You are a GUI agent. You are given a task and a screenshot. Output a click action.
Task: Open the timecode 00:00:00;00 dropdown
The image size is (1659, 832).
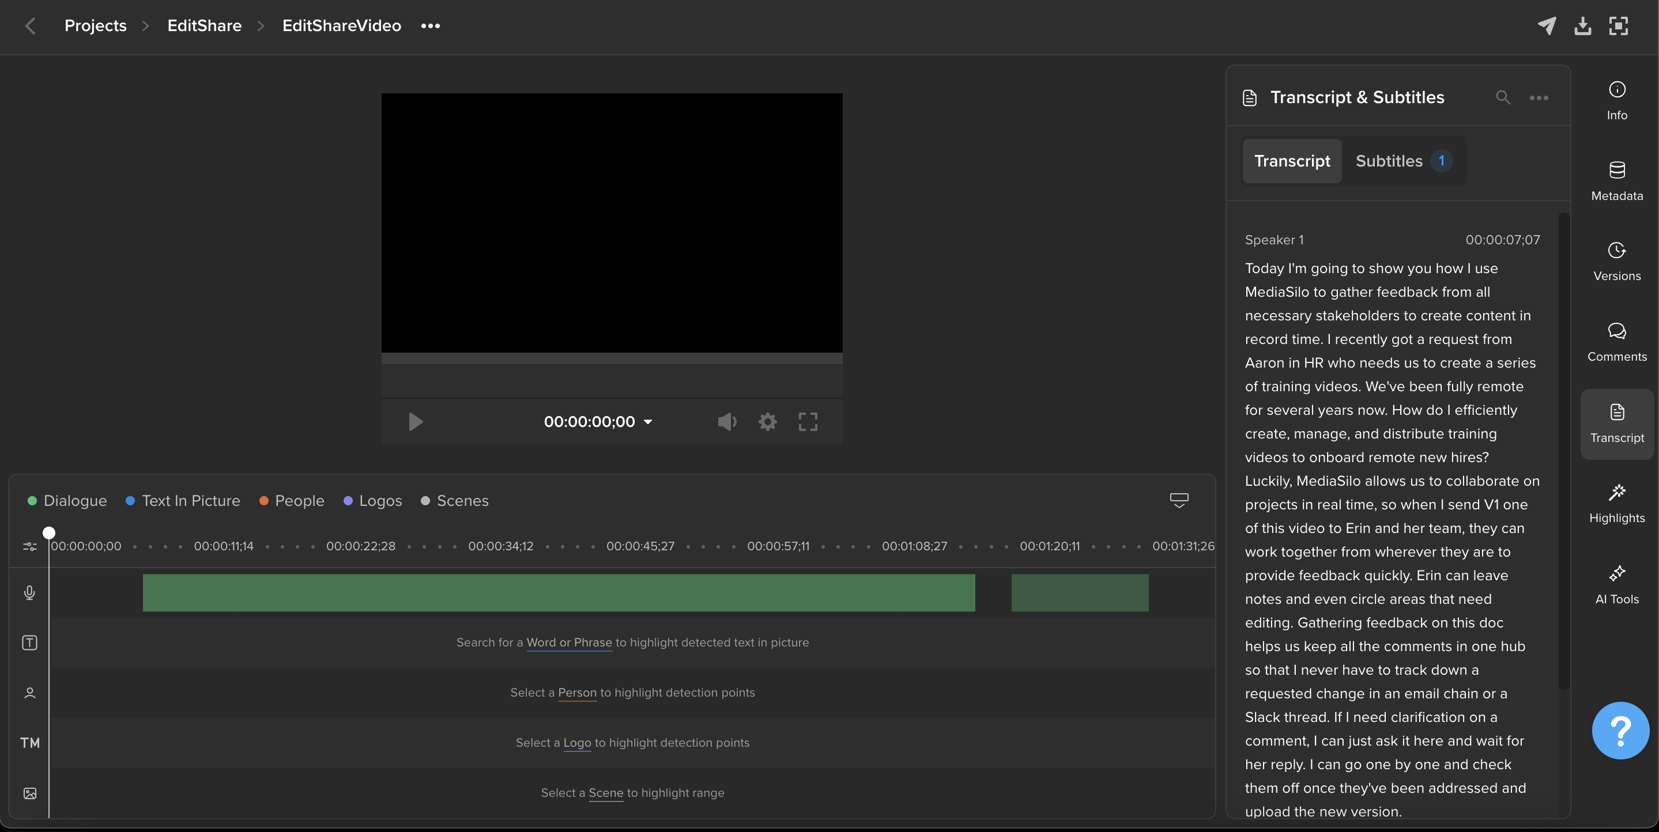(598, 422)
